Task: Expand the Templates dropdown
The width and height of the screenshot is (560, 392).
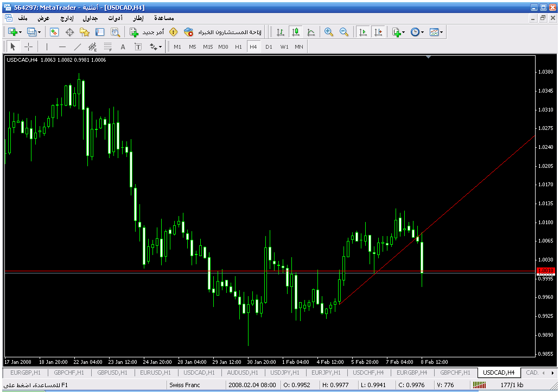Action: click(441, 32)
